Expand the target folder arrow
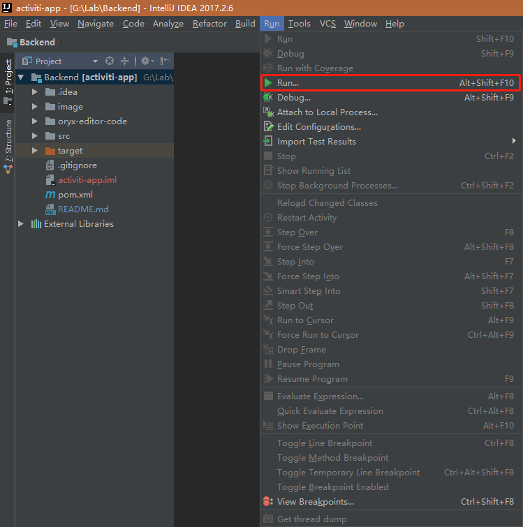 (35, 151)
